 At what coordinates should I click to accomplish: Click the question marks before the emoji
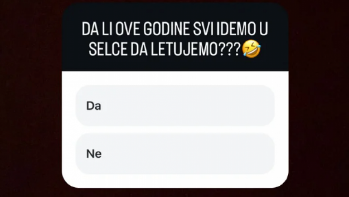229,49
